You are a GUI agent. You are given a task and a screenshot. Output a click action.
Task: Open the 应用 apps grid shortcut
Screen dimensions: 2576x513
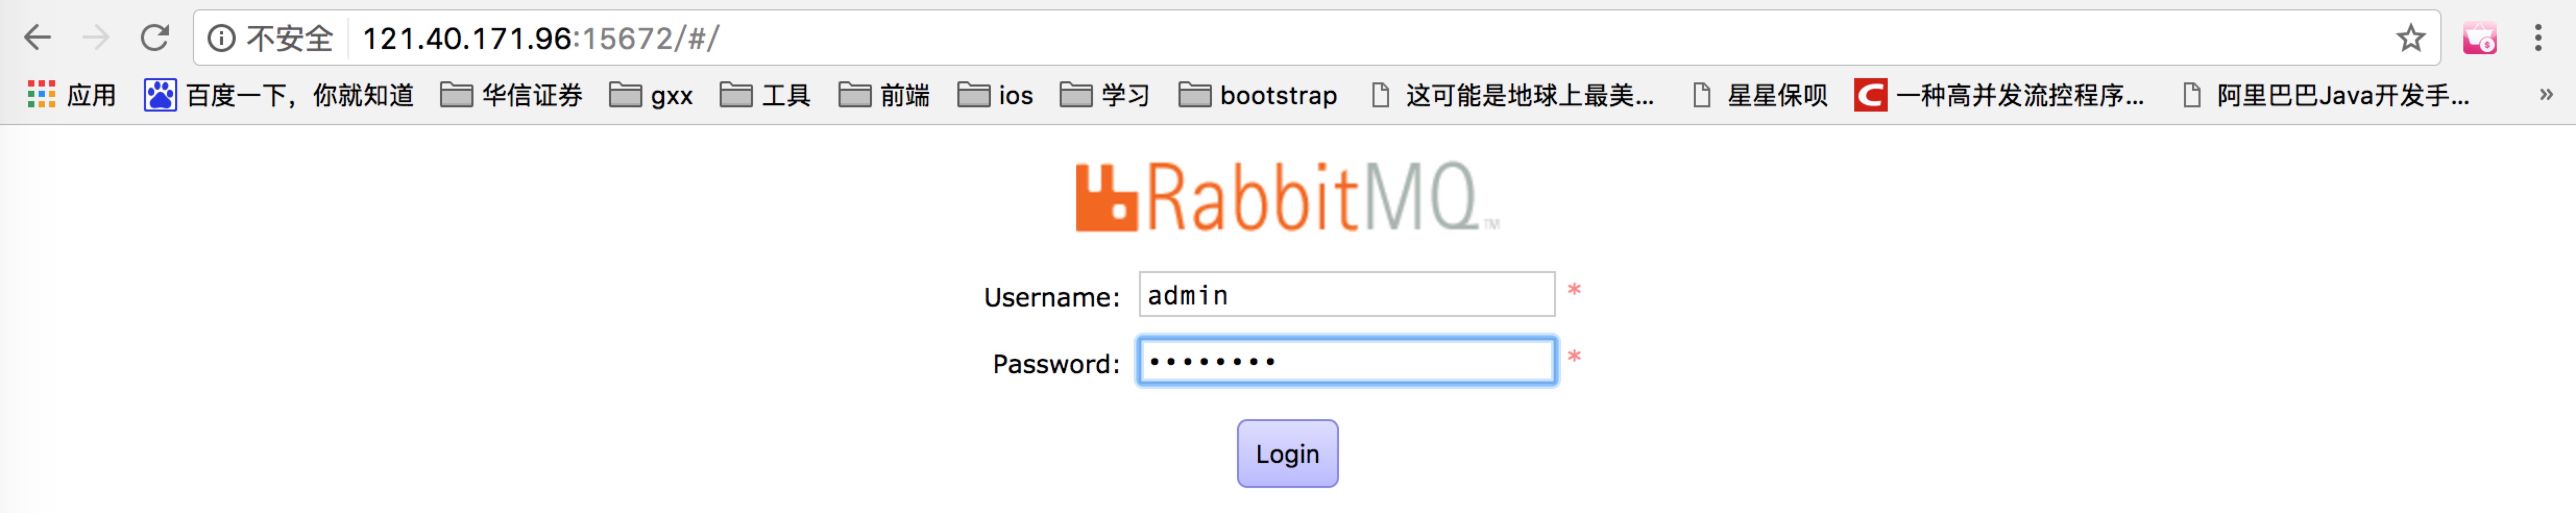point(71,95)
